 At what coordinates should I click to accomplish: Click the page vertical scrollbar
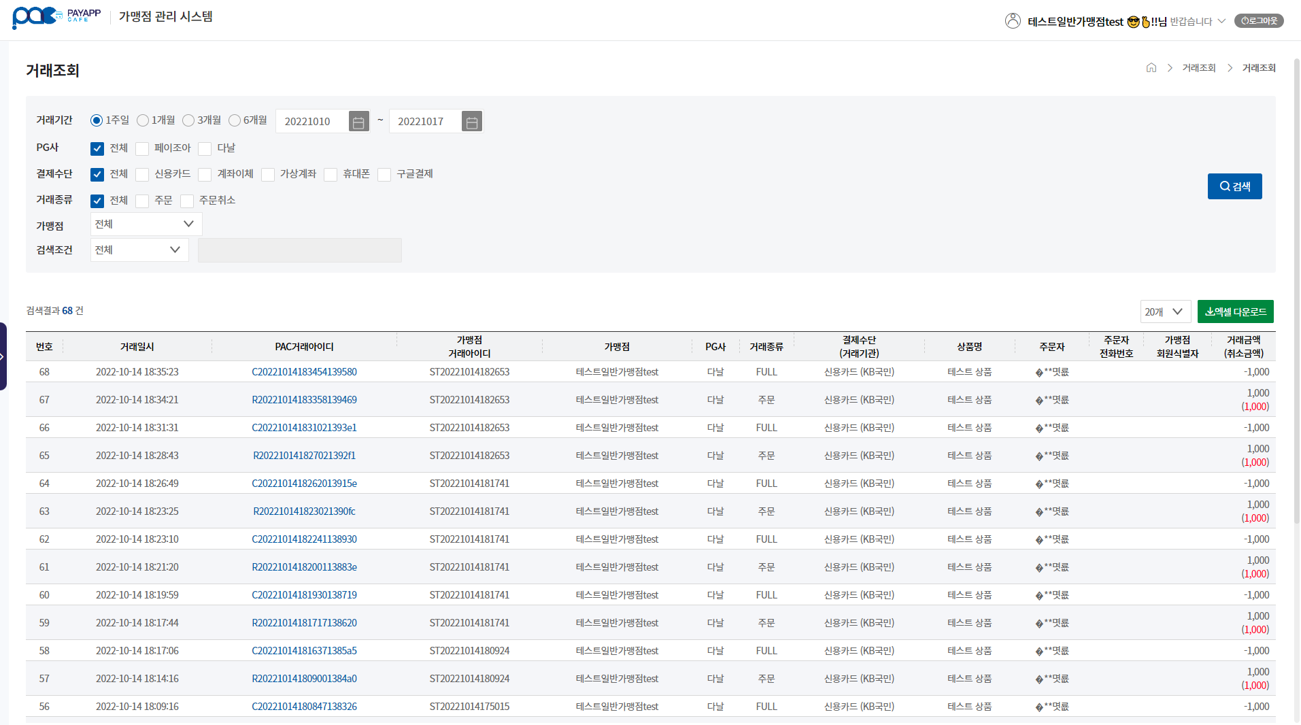[x=1297, y=292]
